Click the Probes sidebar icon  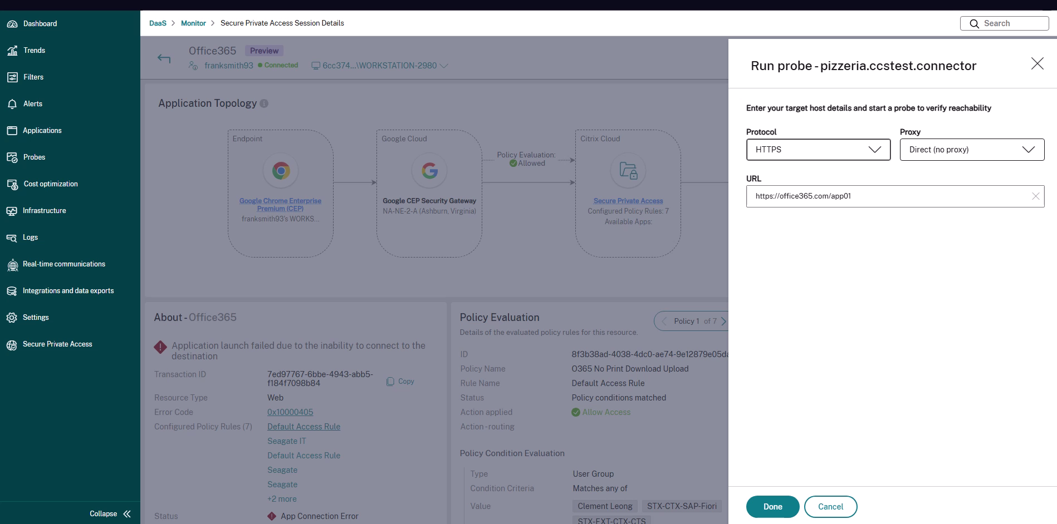12,157
